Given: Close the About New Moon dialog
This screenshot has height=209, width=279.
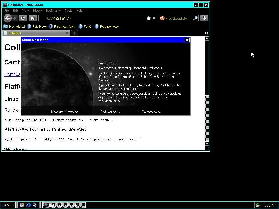Looking at the screenshot, I should tap(187, 40).
